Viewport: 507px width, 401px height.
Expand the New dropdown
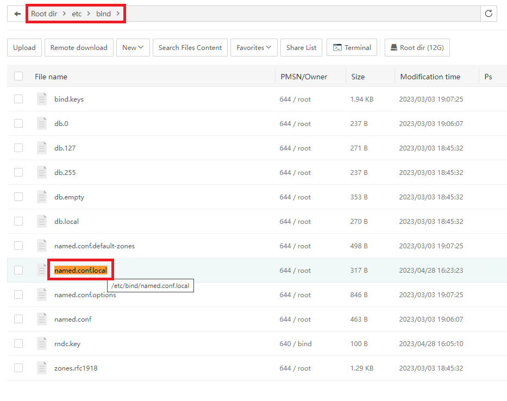click(133, 48)
